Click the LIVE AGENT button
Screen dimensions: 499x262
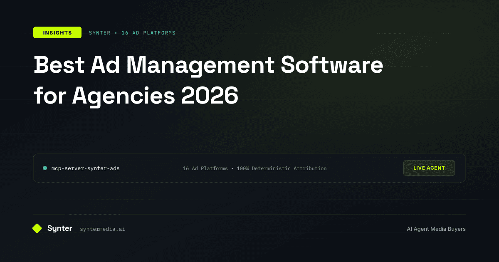[x=429, y=168]
